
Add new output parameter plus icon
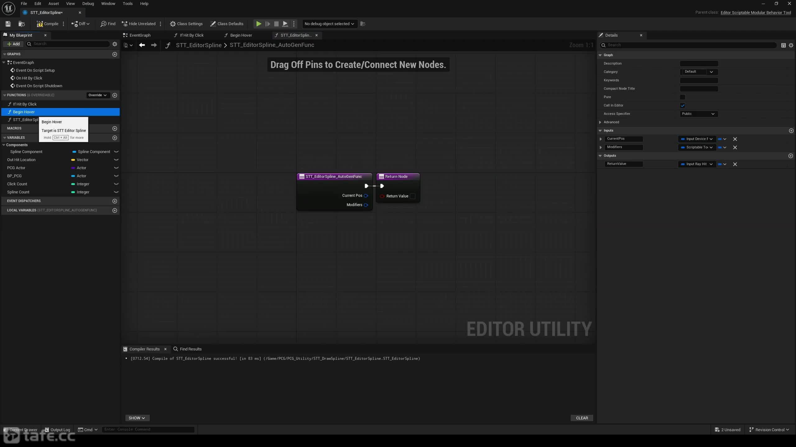[791, 156]
